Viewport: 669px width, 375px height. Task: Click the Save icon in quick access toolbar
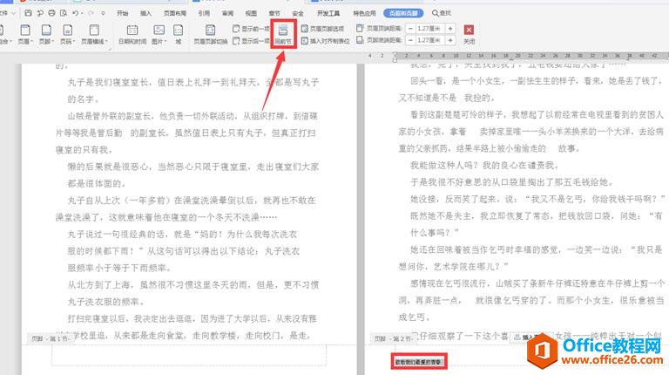click(x=28, y=13)
